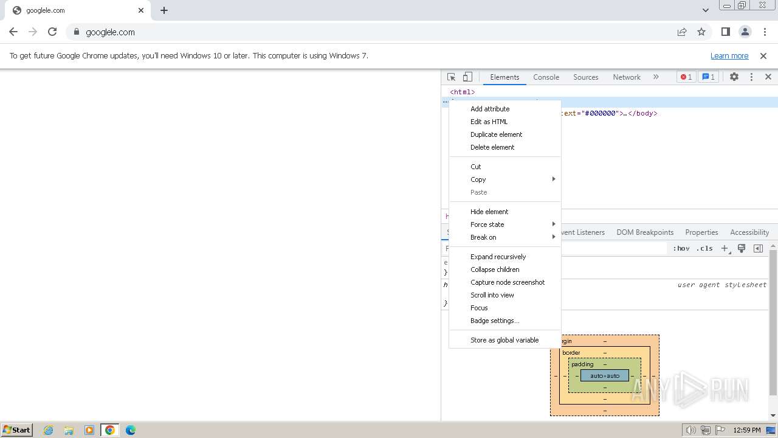The image size is (778, 438).
Task: Toggle the Chrome side panel icon
Action: [x=725, y=32]
